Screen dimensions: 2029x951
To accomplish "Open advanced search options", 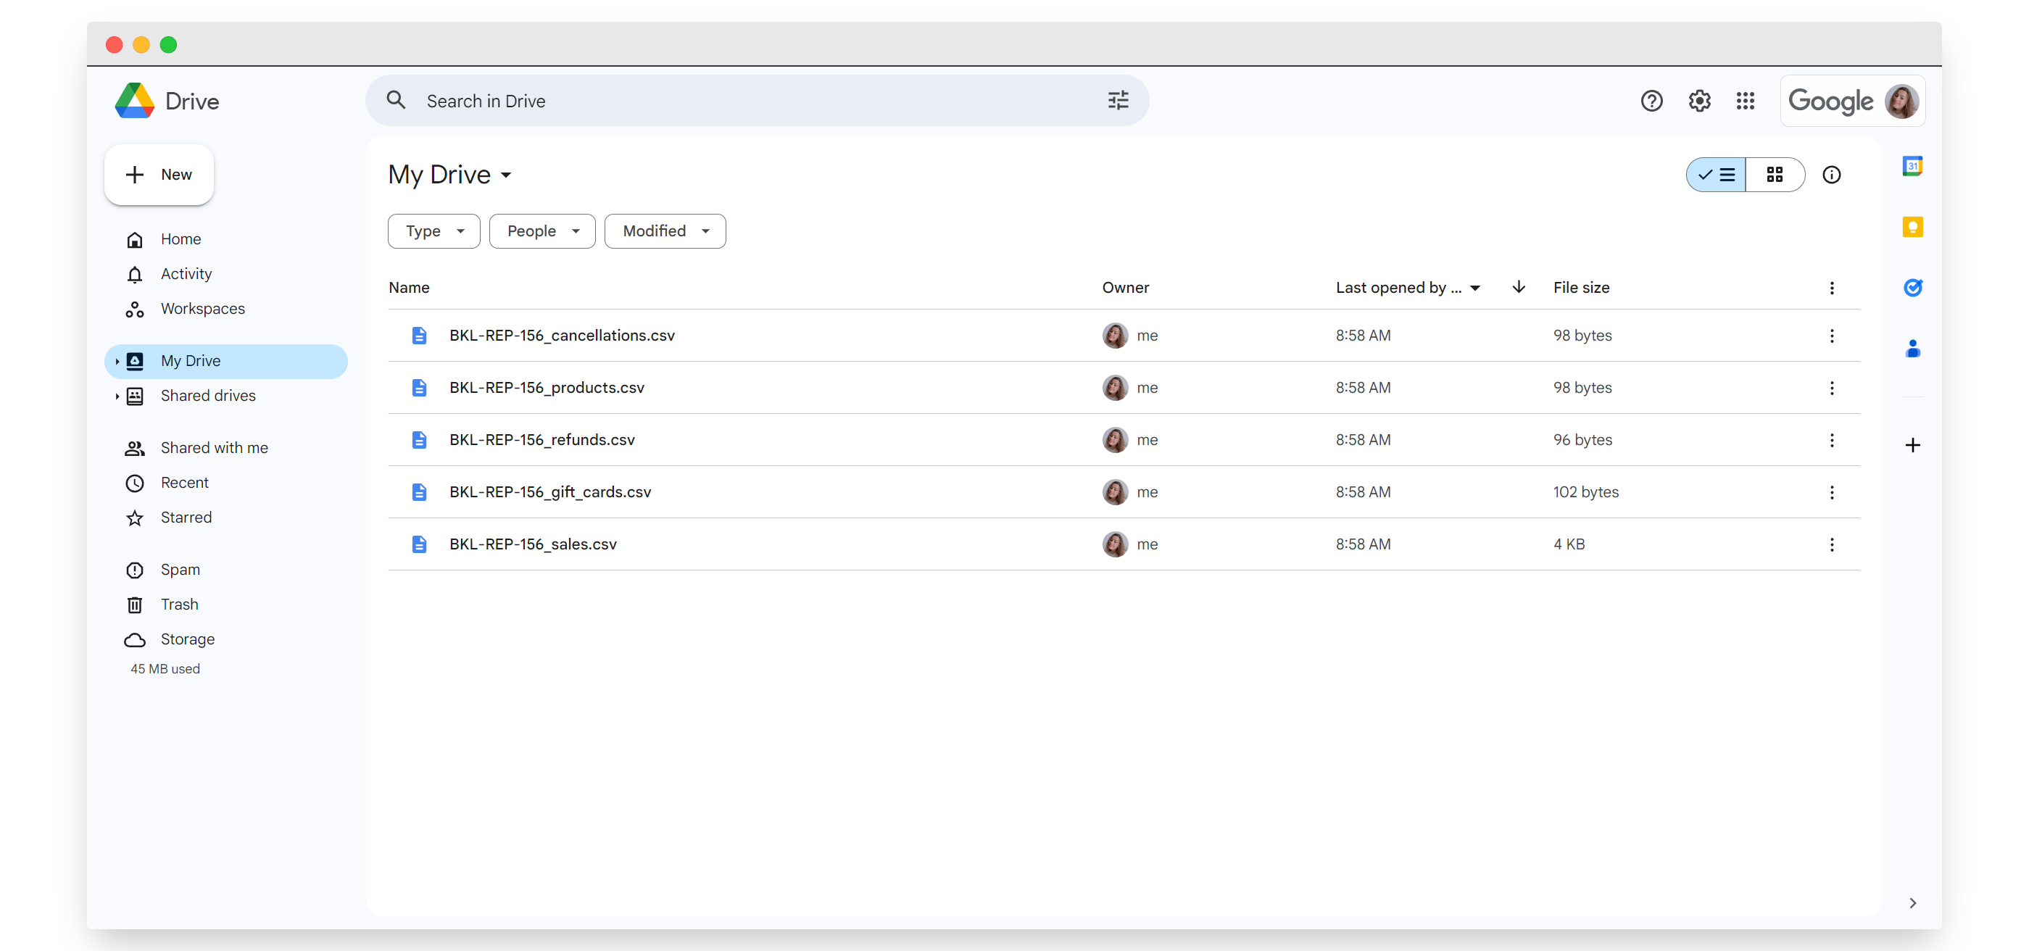I will [x=1118, y=100].
